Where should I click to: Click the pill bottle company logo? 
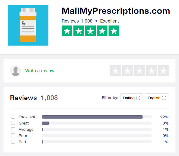click(x=28, y=25)
